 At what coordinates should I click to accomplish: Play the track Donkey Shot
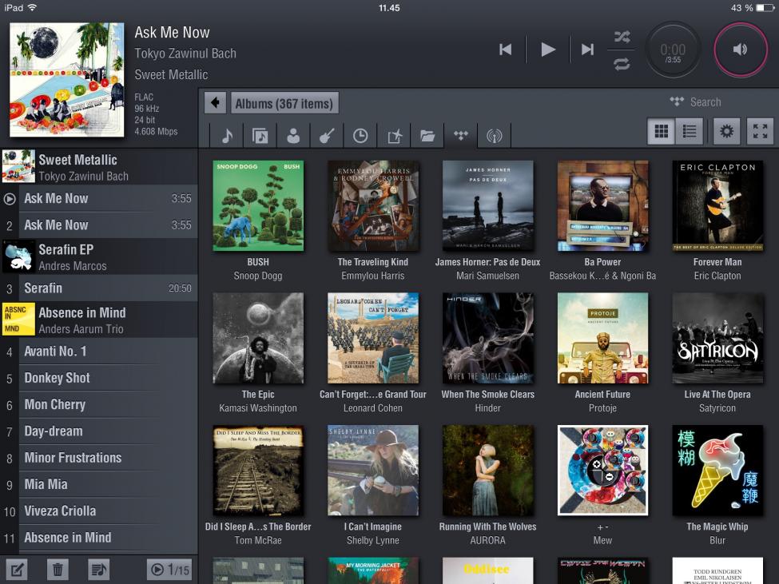click(x=99, y=378)
